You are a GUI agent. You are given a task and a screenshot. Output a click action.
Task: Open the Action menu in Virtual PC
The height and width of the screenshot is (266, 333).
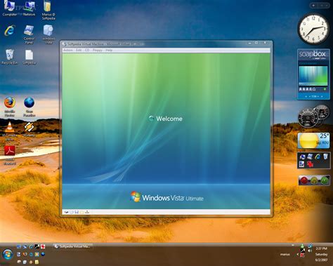(x=68, y=51)
